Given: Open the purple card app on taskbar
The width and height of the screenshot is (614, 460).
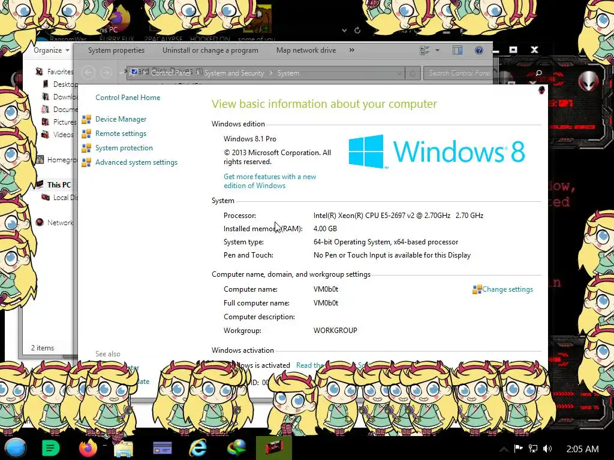Looking at the screenshot, I should click(x=162, y=448).
